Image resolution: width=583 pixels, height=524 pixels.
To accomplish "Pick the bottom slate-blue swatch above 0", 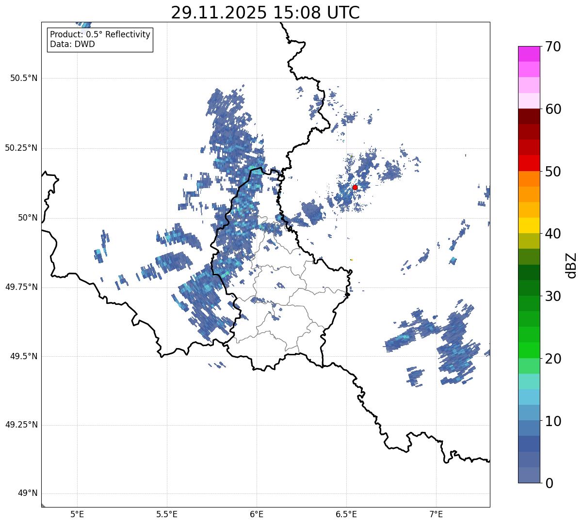I will (x=529, y=475).
